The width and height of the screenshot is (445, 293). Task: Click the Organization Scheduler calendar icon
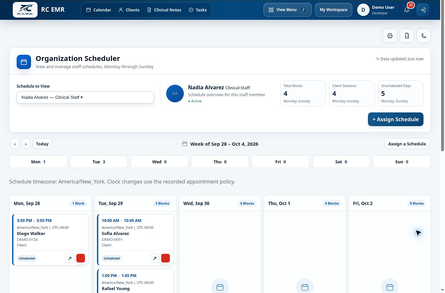click(x=24, y=62)
